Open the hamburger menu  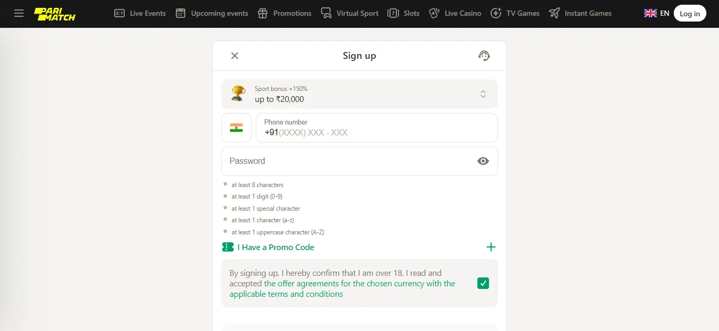(x=19, y=13)
